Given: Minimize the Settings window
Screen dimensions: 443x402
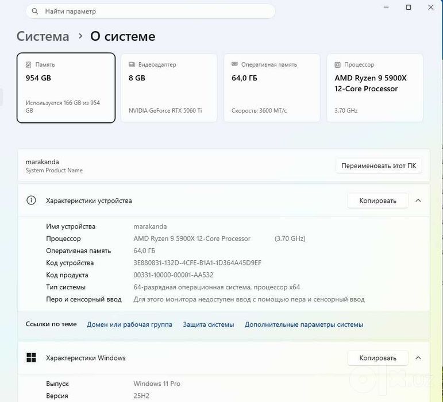Looking at the screenshot, I should (386, 7).
